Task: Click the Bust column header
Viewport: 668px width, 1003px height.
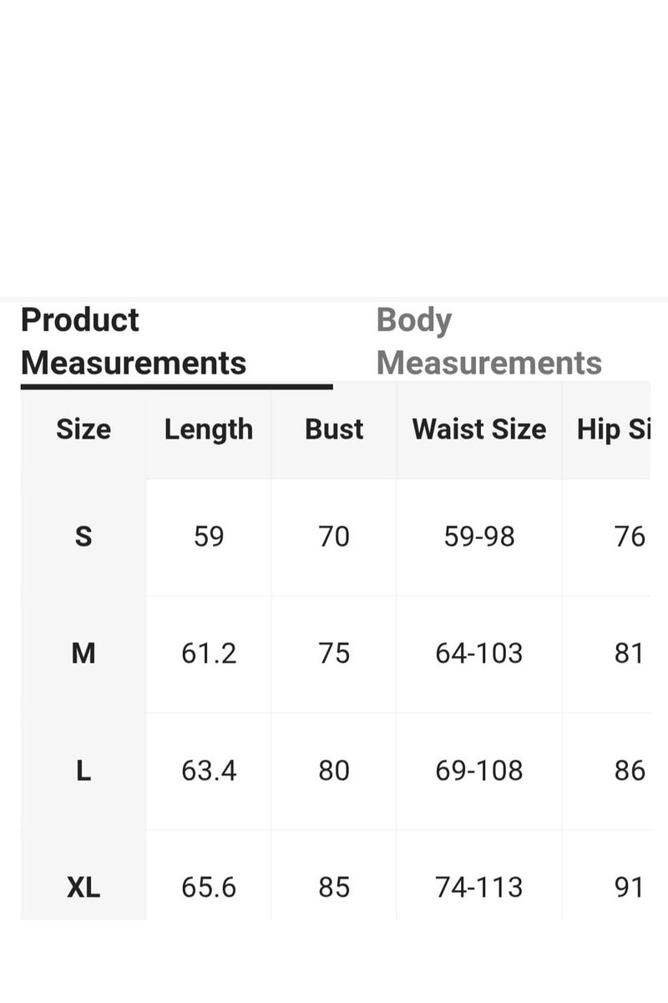Action: 334,430
